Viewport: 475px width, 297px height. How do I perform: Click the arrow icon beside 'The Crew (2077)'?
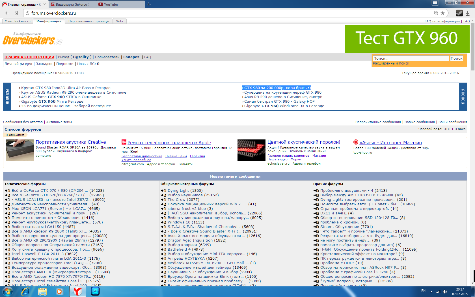[163, 200]
